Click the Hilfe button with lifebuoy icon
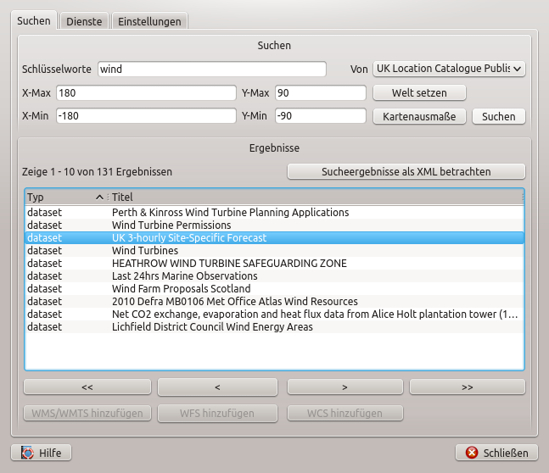The image size is (549, 473). tap(41, 453)
